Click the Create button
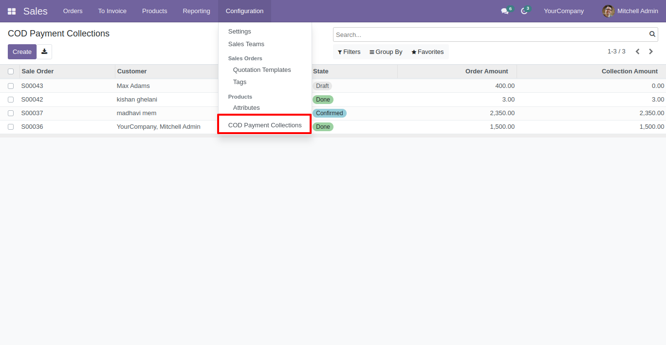 tap(22, 52)
